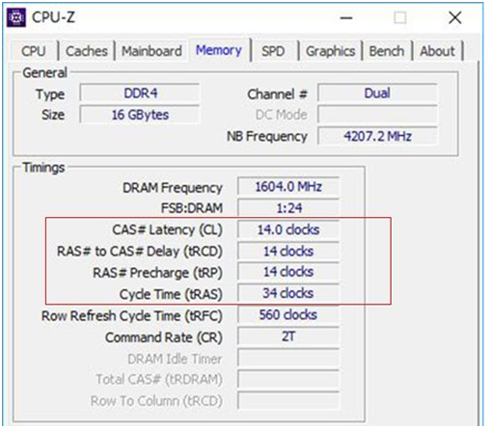
Task: Click the Command Rate value 2T
Action: point(288,336)
